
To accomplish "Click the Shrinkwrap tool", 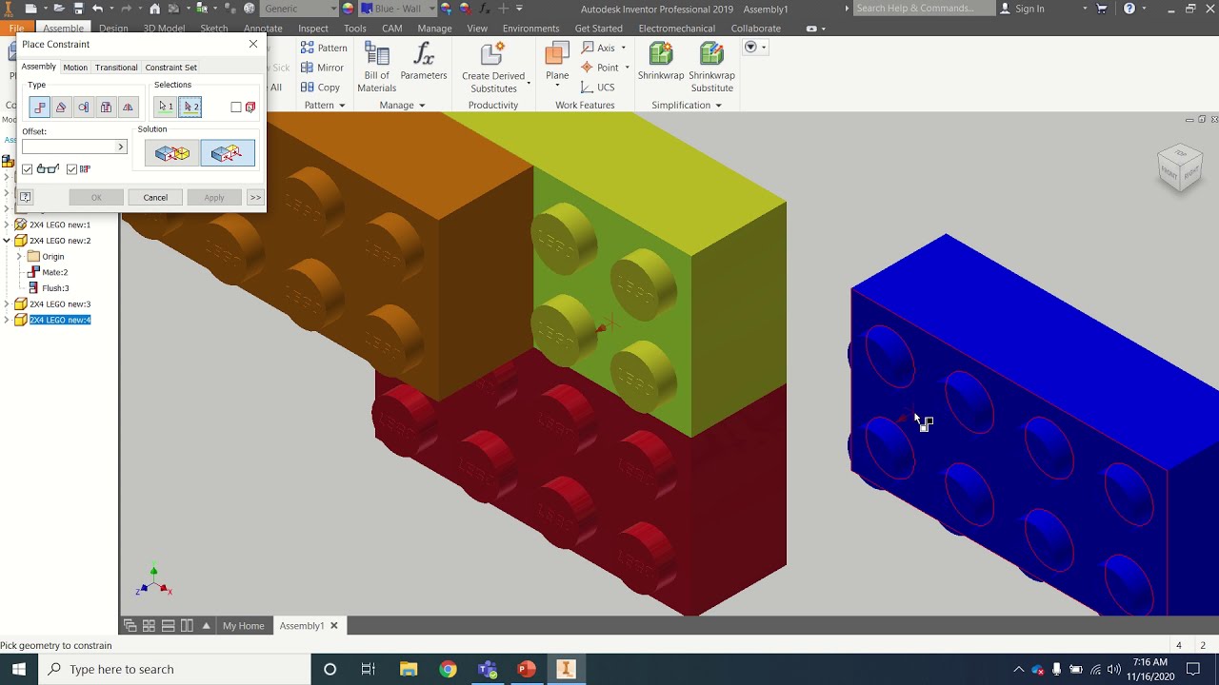I will point(661,62).
